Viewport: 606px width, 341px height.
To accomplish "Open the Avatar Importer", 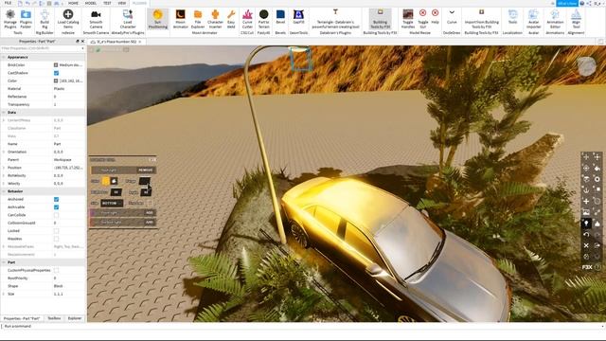I will coord(533,19).
